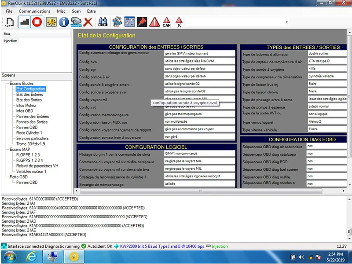
Task: Open the Misc menu
Action: click(x=61, y=11)
